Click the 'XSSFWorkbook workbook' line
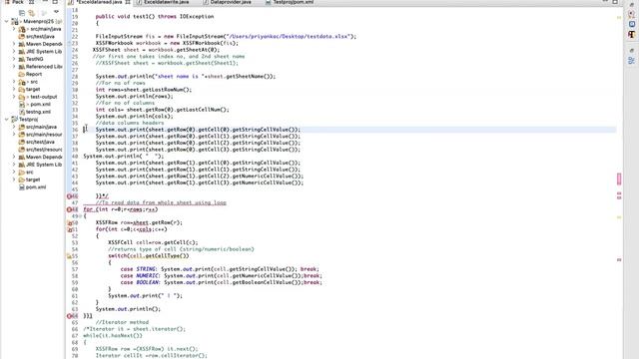Image resolution: width=639 pixels, height=359 pixels. 167,43
